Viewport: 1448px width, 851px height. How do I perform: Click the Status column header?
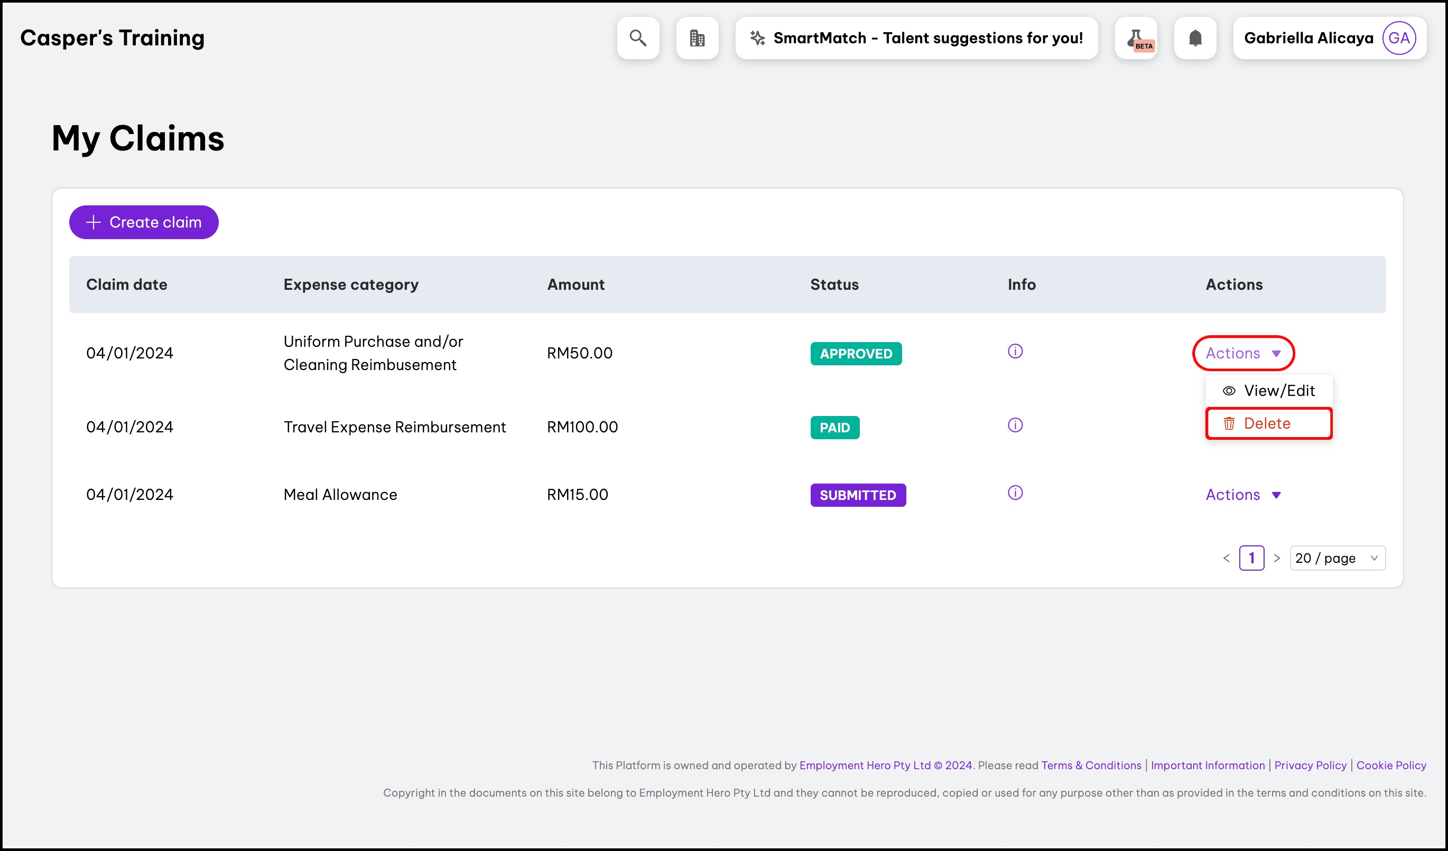point(834,285)
